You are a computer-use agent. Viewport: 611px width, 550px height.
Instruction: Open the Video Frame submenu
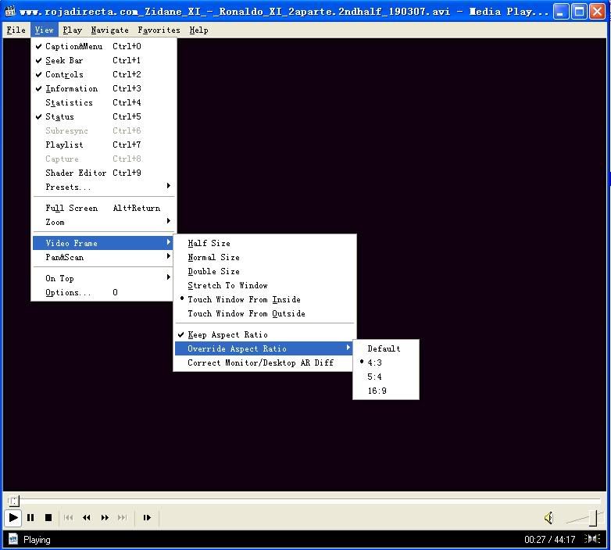coord(103,243)
